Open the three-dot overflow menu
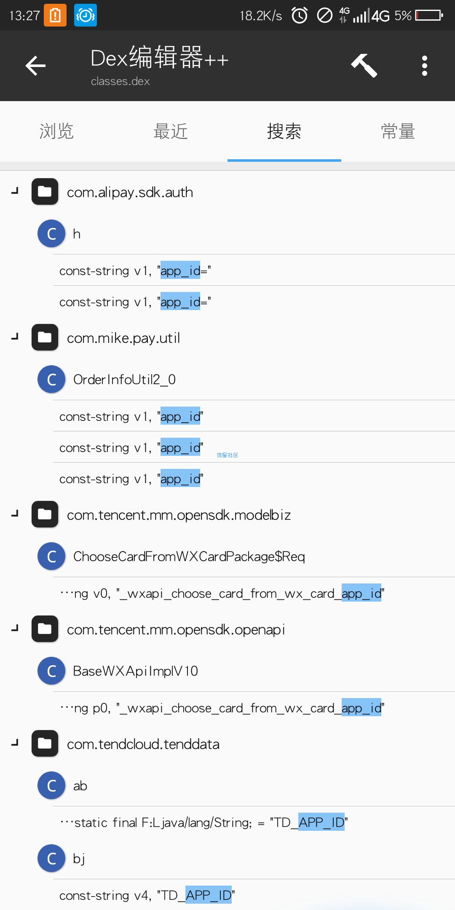This screenshot has width=455, height=910. (x=425, y=66)
